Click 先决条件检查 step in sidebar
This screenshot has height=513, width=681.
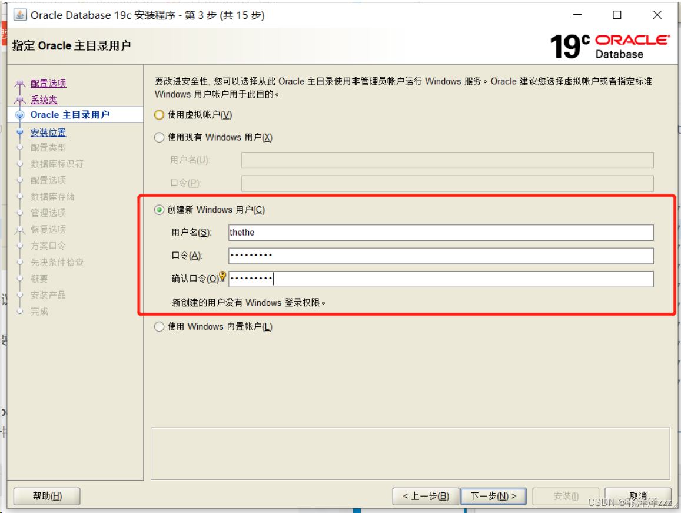point(57,262)
